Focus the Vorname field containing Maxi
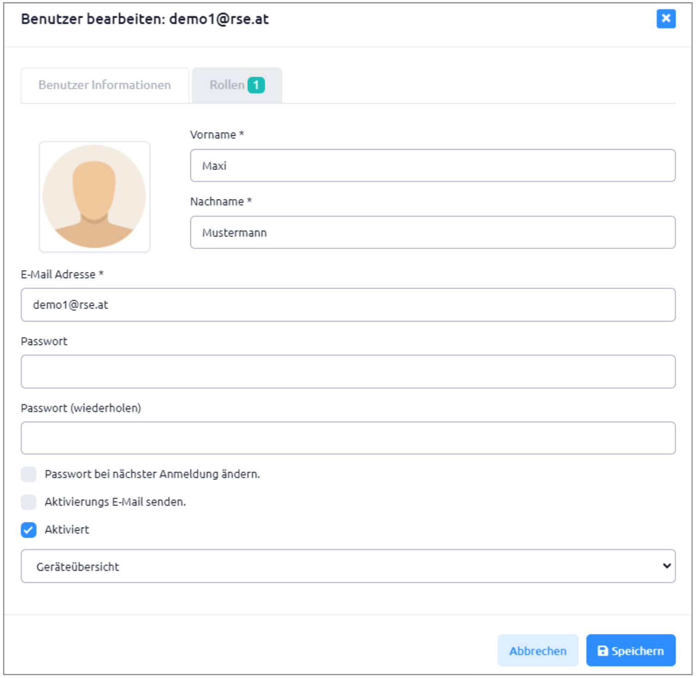The height and width of the screenshot is (678, 697). (x=433, y=165)
